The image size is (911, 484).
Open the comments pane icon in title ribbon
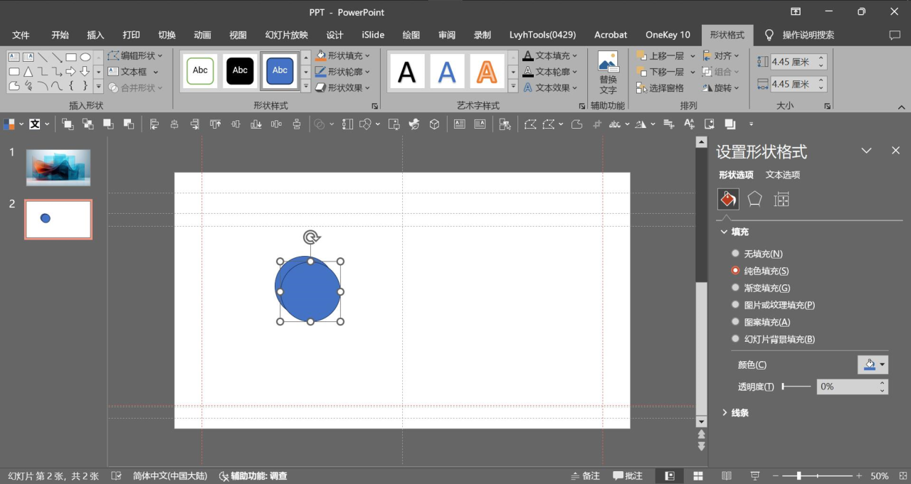click(895, 35)
